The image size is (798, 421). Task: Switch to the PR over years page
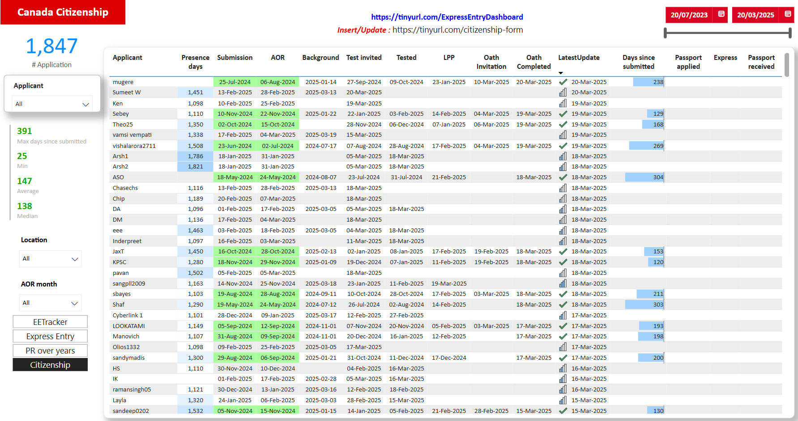tap(50, 350)
